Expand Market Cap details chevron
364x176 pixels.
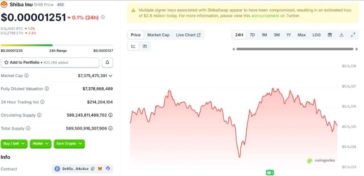tap(110, 76)
